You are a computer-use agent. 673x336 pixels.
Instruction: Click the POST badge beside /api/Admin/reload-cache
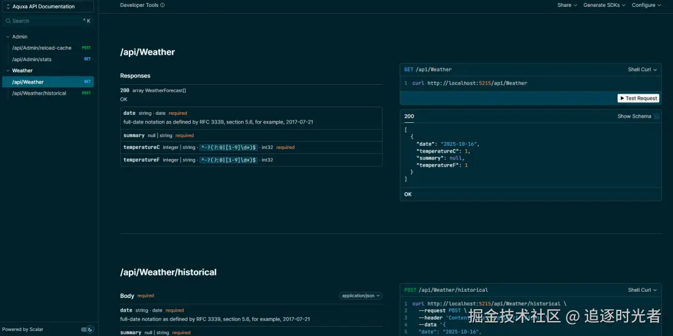click(86, 48)
